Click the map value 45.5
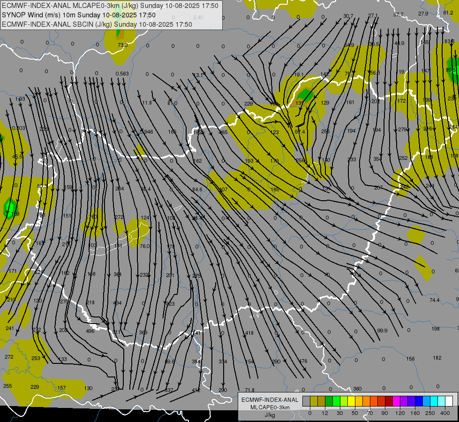Screen dimensions: 459x422 pyautogui.click(x=17, y=157)
